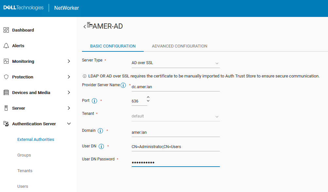Increment the Port value with the up stepper
Image resolution: width=328 pixels, height=192 pixels.
pos(148,97)
